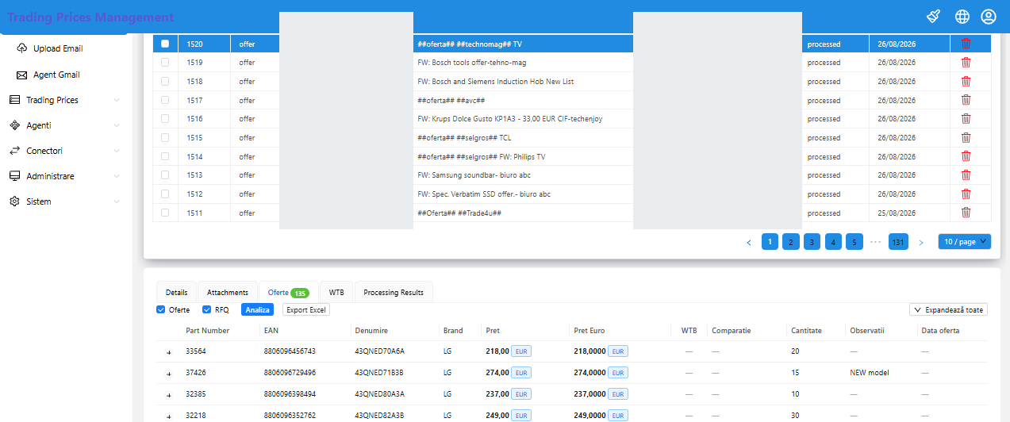Delete row 1511 using the trash icon

(x=966, y=213)
